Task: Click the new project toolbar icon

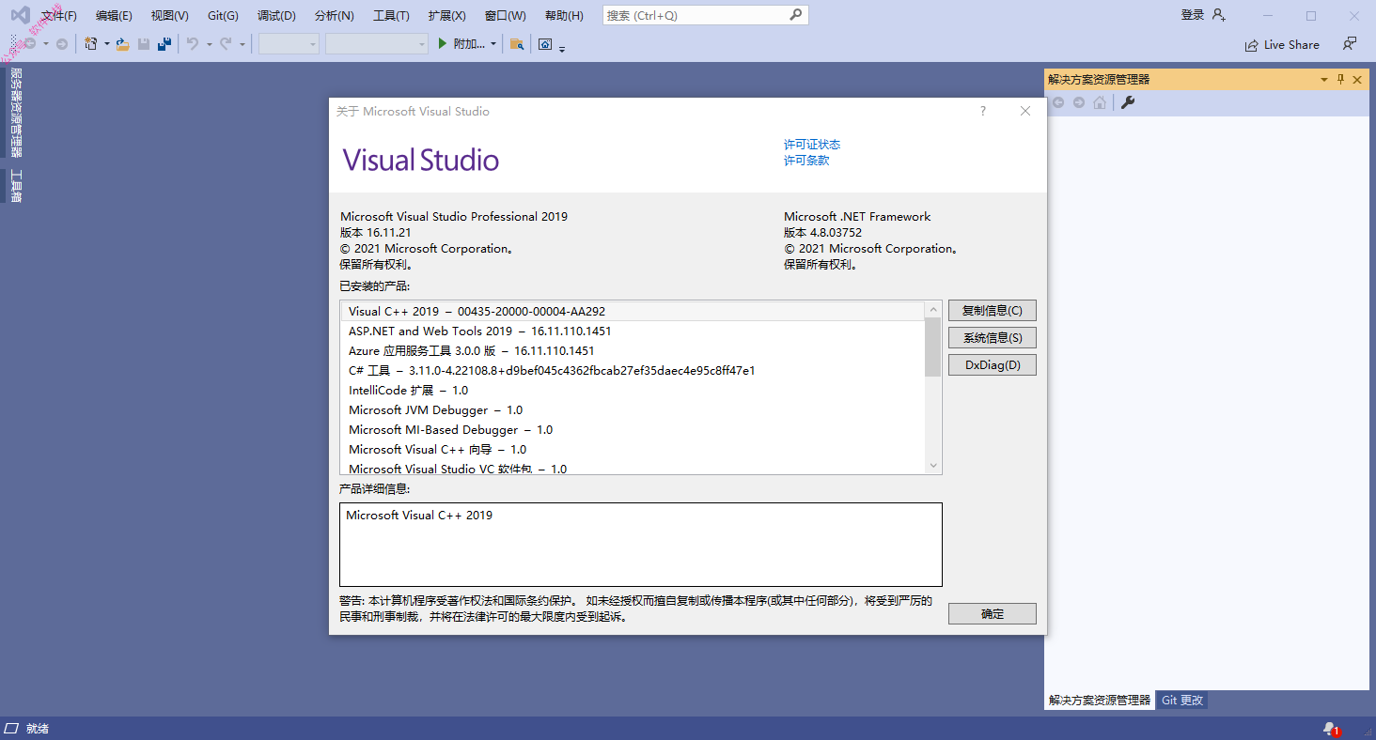Action: pyautogui.click(x=90, y=44)
